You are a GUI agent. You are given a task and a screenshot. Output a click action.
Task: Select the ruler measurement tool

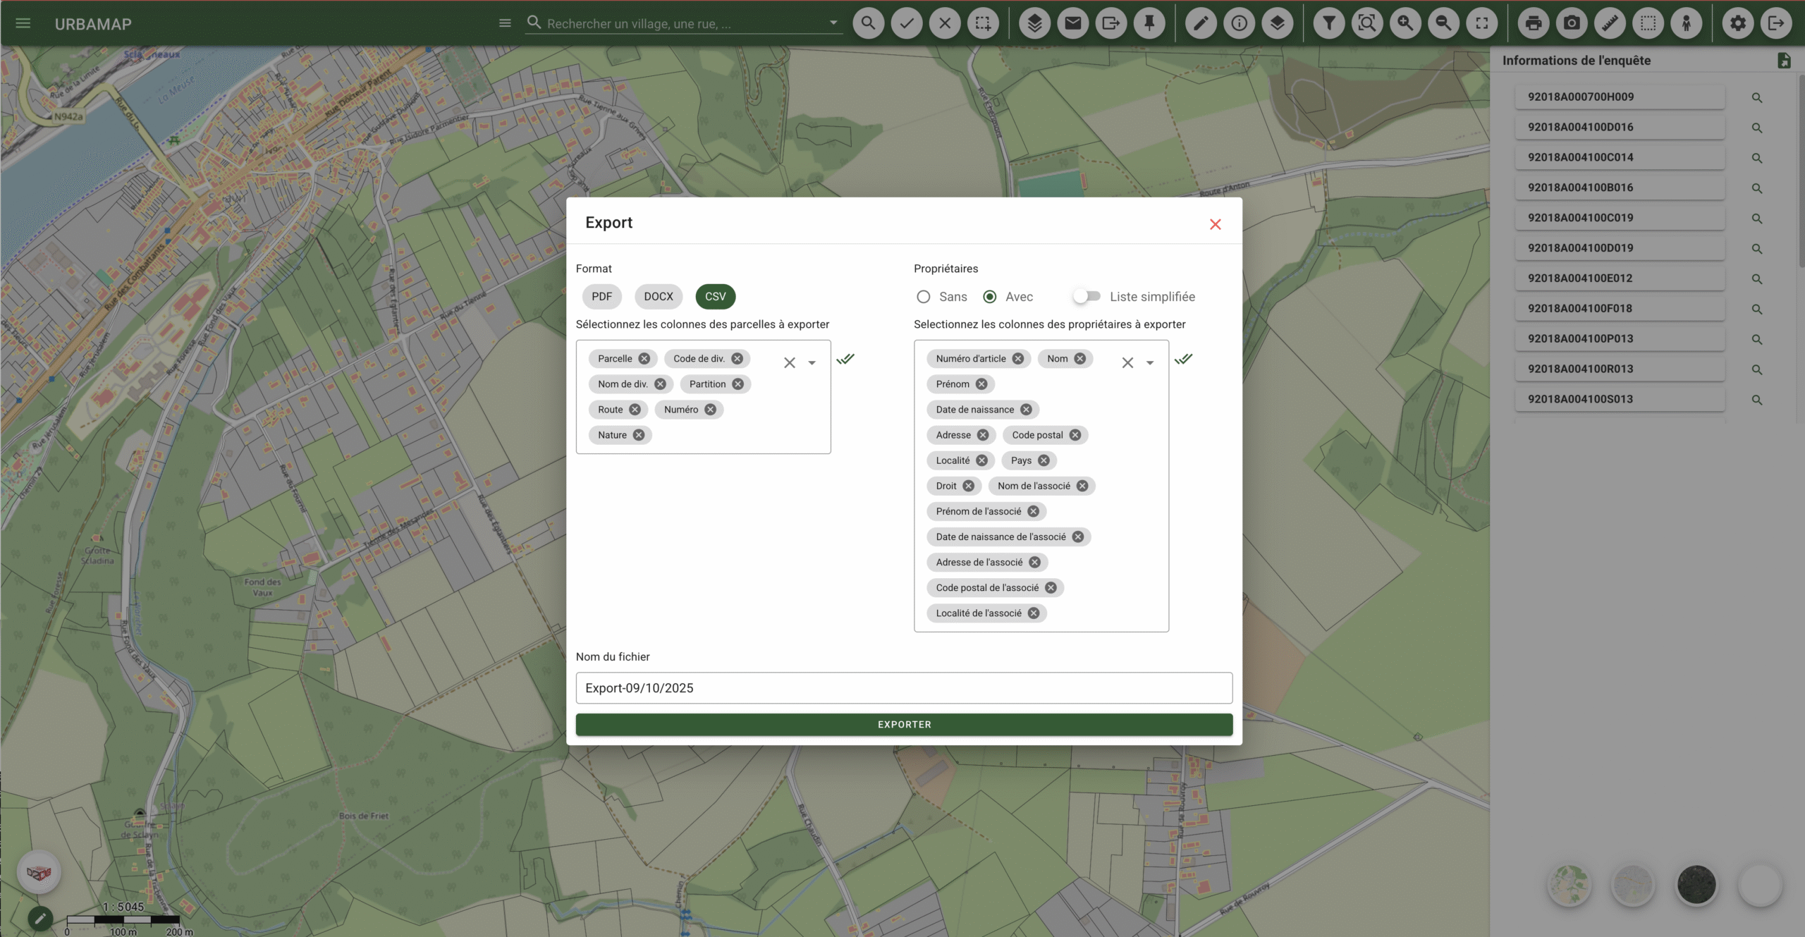[1610, 23]
